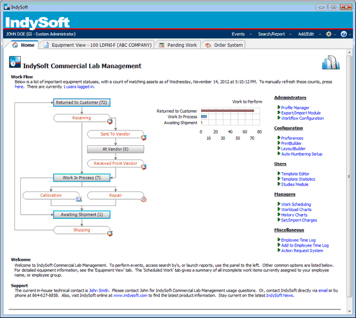Click the vertical scrollbar up arrow

click(349, 53)
